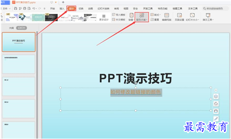Click the magnifier icon in the search box

point(205,8)
